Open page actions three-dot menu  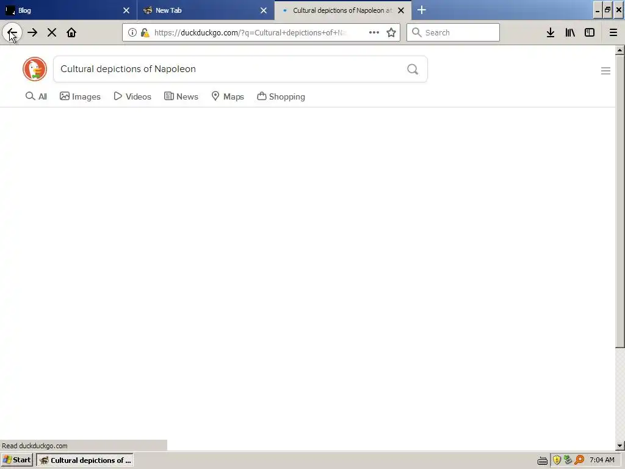374,33
